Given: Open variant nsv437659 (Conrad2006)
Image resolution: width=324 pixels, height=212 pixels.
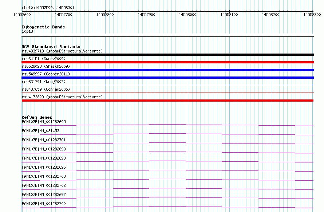Looking at the screenshot, I should 46,89.
